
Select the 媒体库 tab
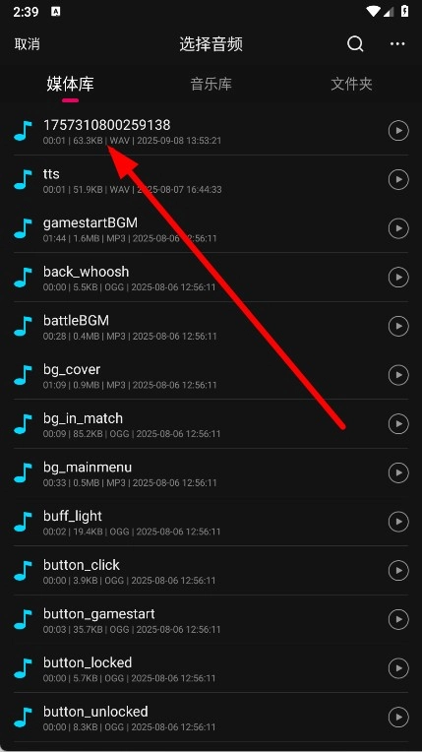[70, 84]
